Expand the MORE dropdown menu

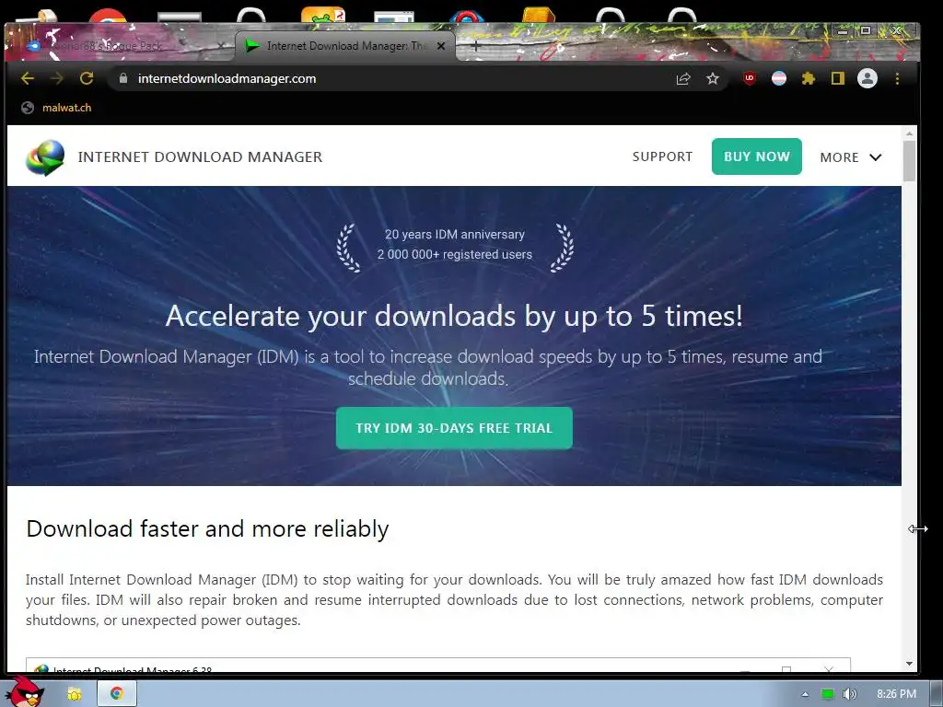[850, 157]
